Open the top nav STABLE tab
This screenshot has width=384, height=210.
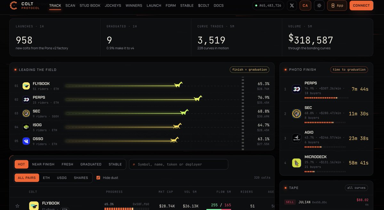(187, 5)
